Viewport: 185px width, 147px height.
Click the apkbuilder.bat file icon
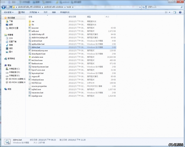[30, 44]
